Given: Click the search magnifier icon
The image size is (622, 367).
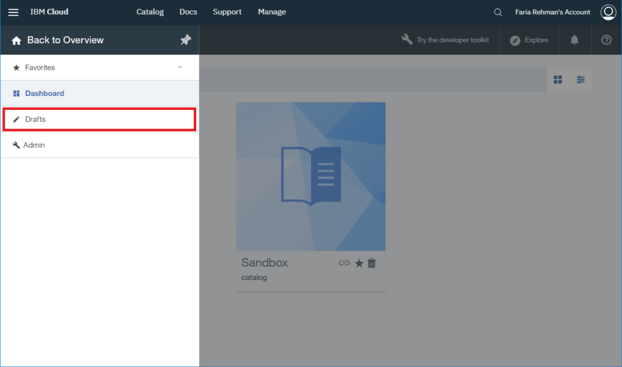Looking at the screenshot, I should 497,12.
